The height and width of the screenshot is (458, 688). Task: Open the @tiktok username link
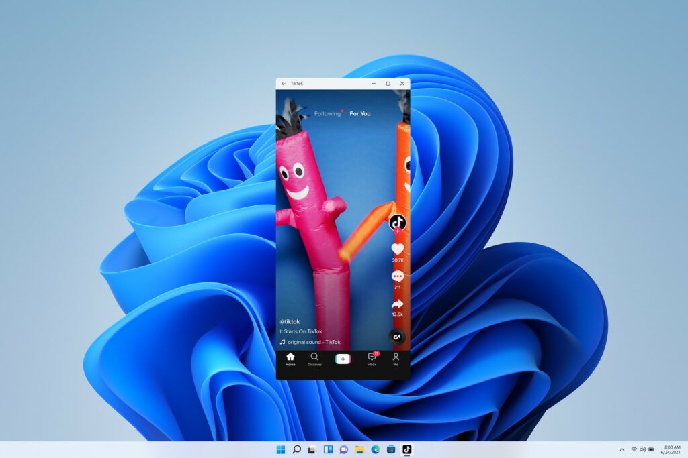[290, 321]
